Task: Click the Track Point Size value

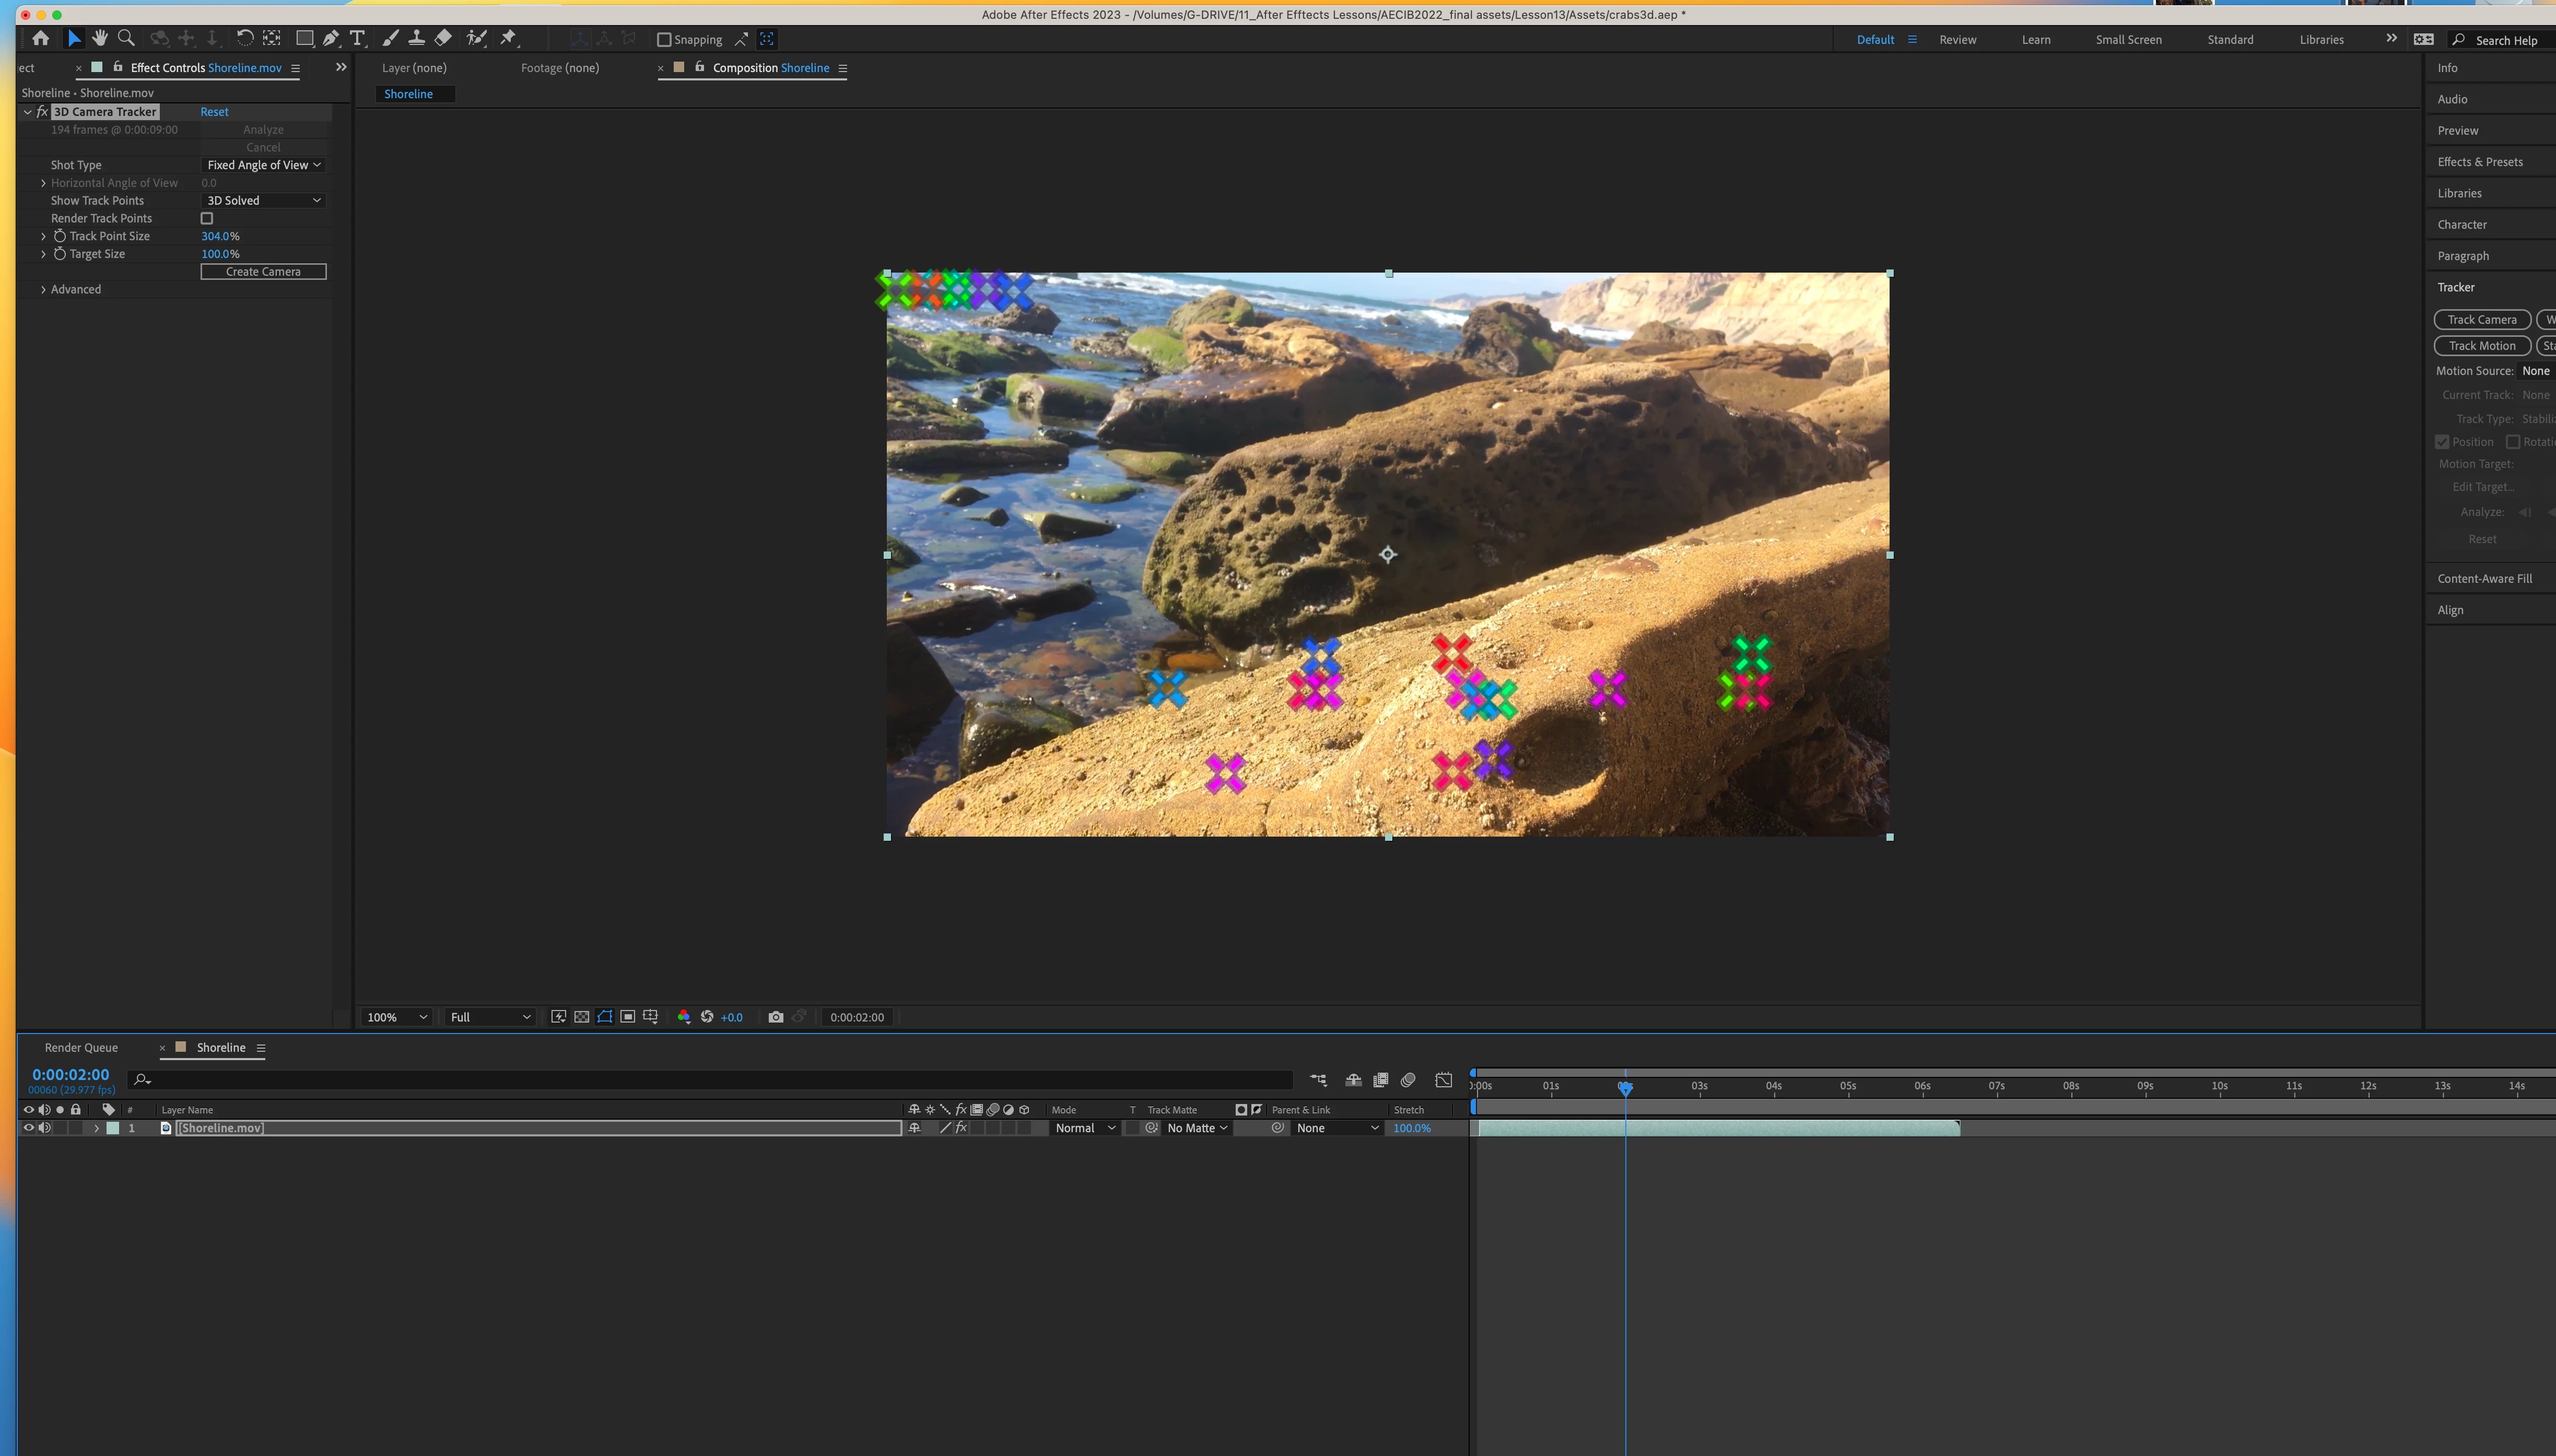Action: coord(216,236)
